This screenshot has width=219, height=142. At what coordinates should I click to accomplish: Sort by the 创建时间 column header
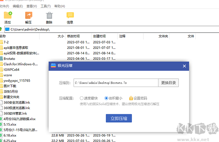click(104, 36)
